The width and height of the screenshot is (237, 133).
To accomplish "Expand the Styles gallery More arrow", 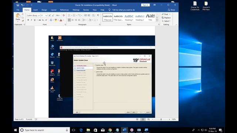I will [157, 20].
